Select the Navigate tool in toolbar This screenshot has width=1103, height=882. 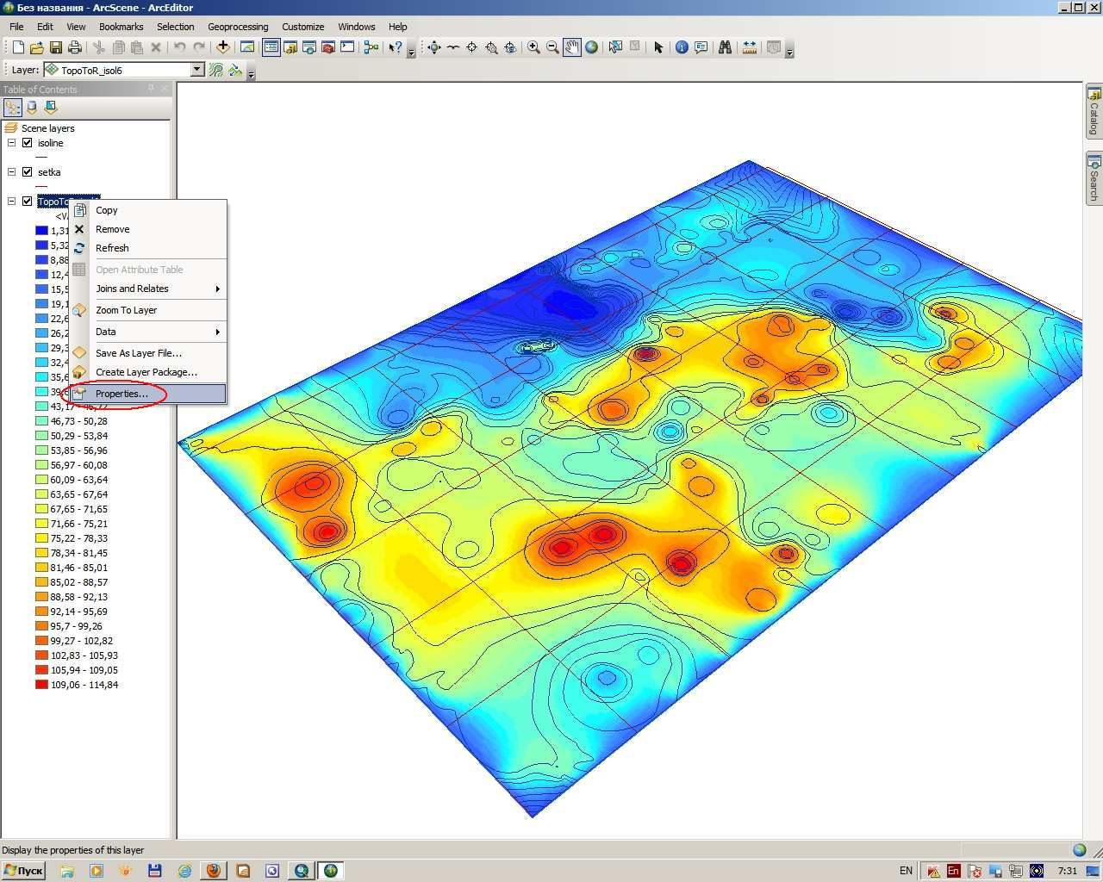tap(434, 47)
